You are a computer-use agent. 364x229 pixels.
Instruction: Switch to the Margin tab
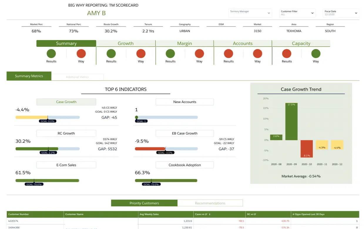tap(184, 43)
